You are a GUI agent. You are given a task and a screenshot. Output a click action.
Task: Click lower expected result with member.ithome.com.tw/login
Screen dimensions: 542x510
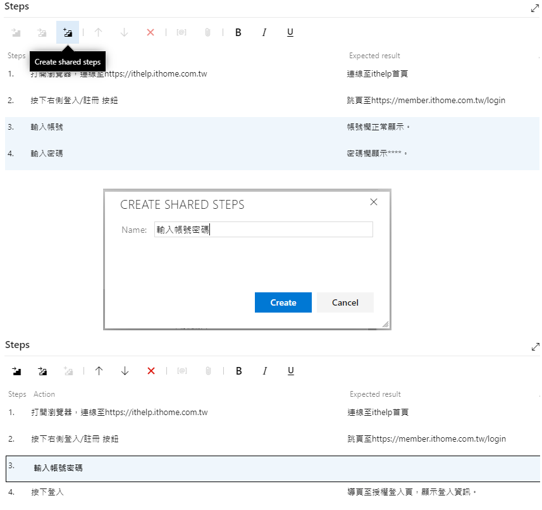click(x=426, y=438)
